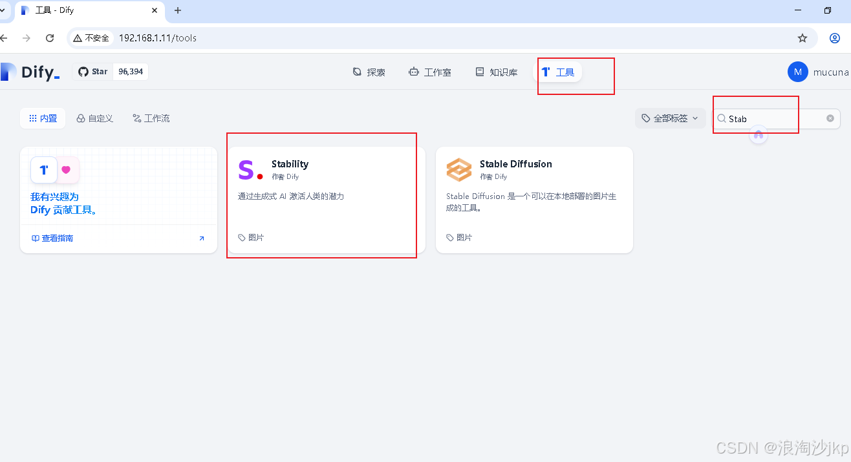Click the address bar URL 192.168.1.11/tools
Screen dimensions: 851x462
tap(158, 38)
